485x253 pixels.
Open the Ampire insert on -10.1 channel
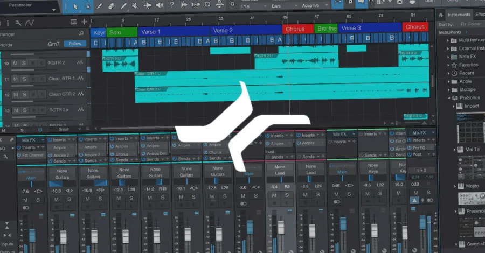tap(183, 145)
